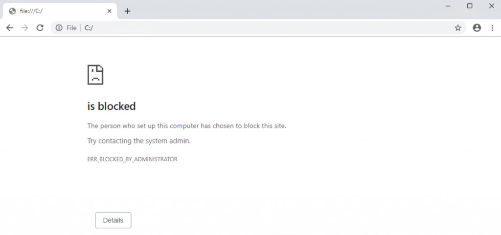501x235 pixels.
Task: Open Chrome's three-dot menu
Action: click(x=492, y=28)
